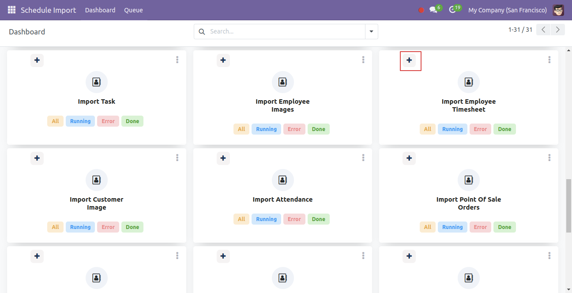The image size is (572, 293).
Task: Show All records for Import Employee Images
Action: click(x=241, y=129)
